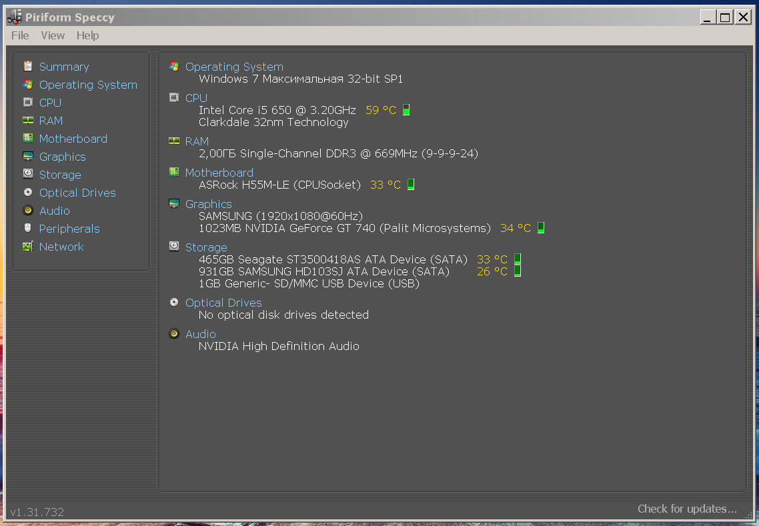Viewport: 759px width, 526px height.
Task: Click the Graphics monitor icon in sidebar
Action: [28, 156]
